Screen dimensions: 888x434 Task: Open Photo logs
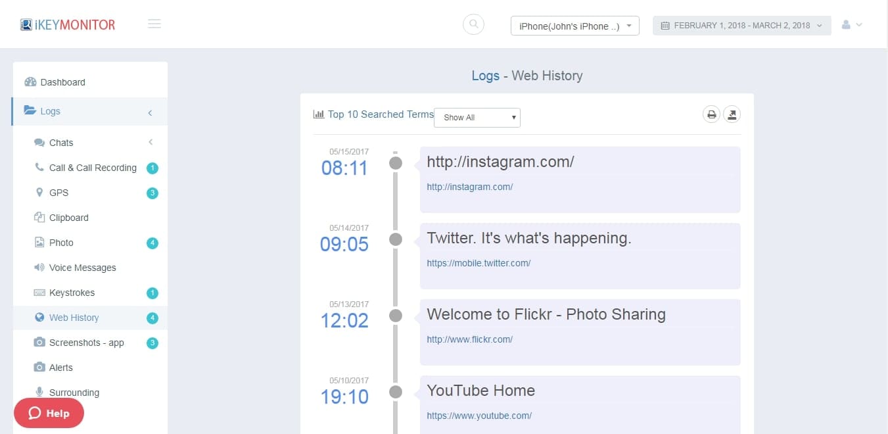tap(61, 243)
